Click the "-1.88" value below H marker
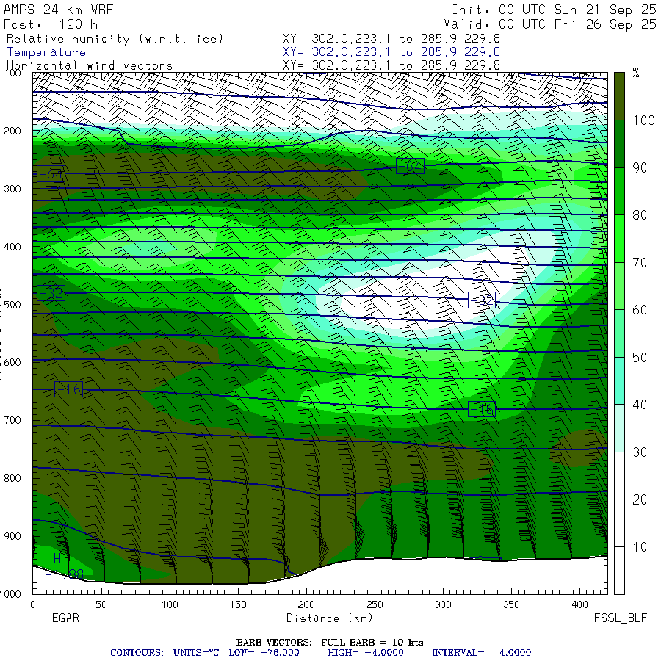This screenshot has height=661, width=661. point(65,574)
